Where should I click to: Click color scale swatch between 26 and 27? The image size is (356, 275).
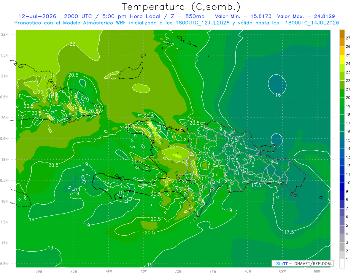342,42
